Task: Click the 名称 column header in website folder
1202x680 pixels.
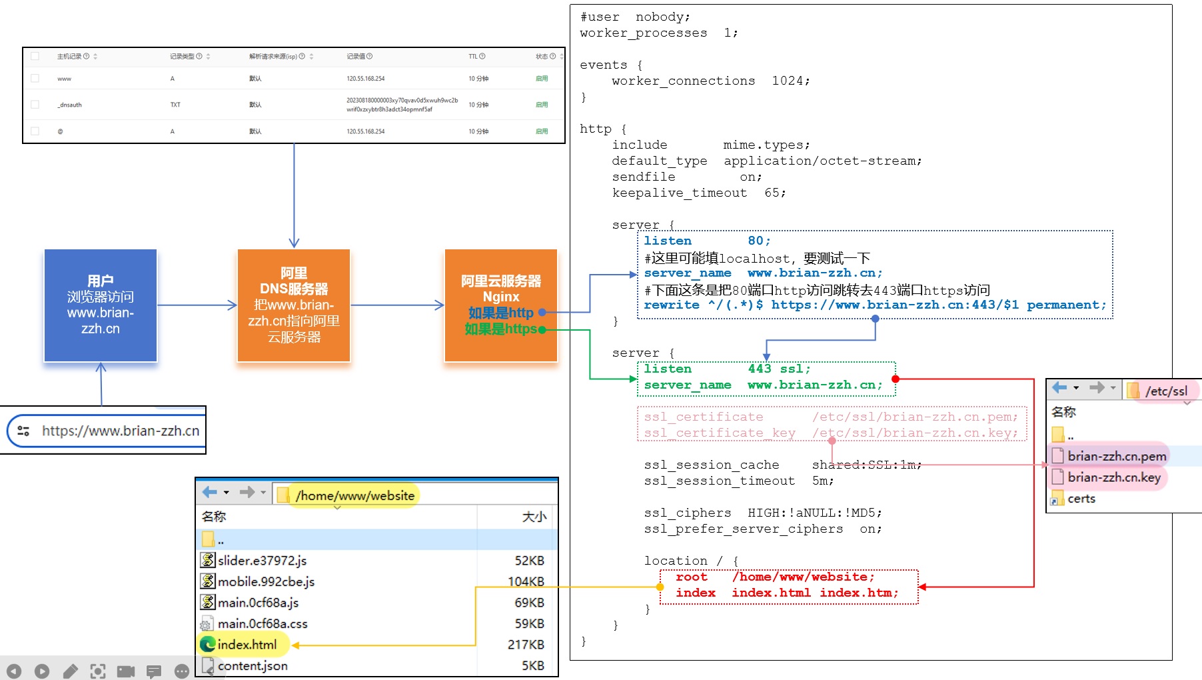Action: click(214, 517)
